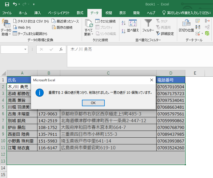Click cell containing 小野島 珠利亜
This screenshot has width=213, height=178.
(x=22, y=141)
